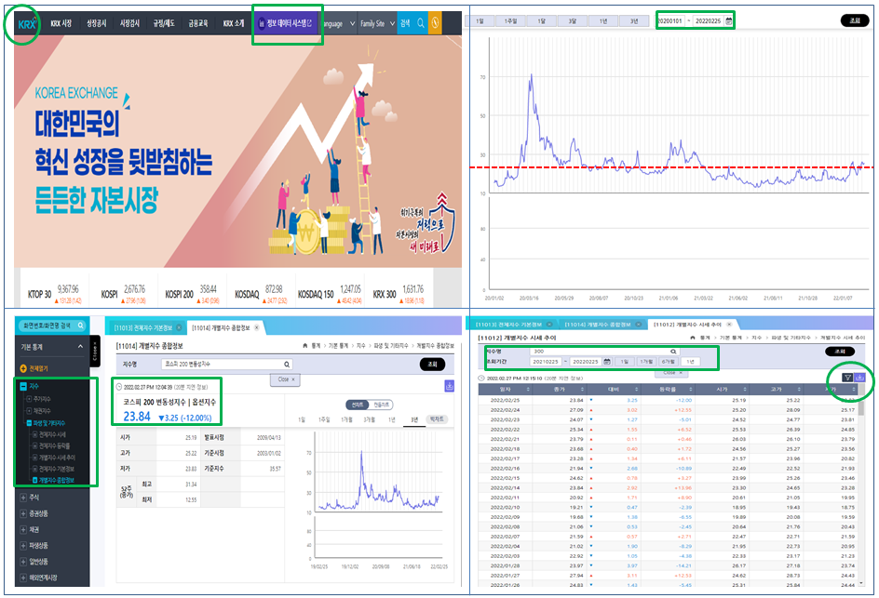Open the 시장감시 menu
Viewport: 879px width, 598px height.
(x=129, y=23)
